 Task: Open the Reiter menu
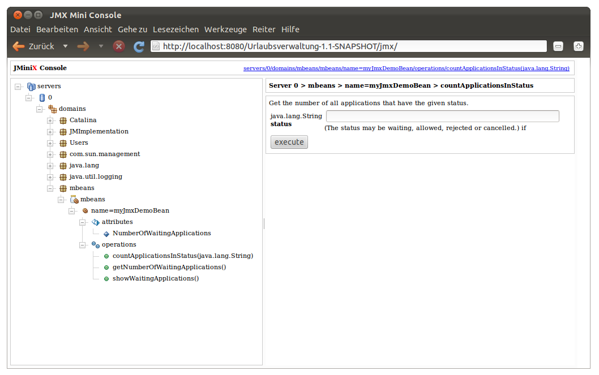click(x=264, y=29)
